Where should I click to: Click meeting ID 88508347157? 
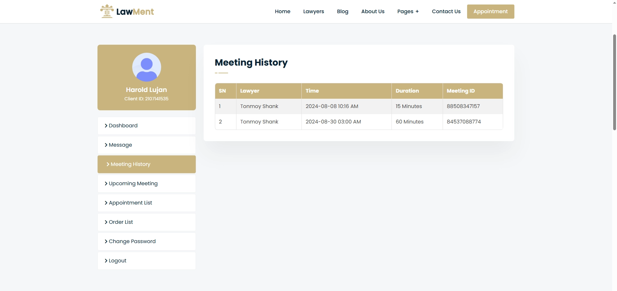click(x=463, y=106)
